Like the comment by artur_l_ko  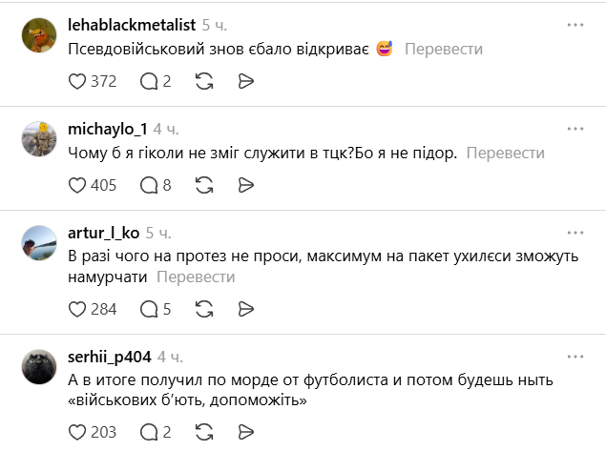(x=78, y=309)
